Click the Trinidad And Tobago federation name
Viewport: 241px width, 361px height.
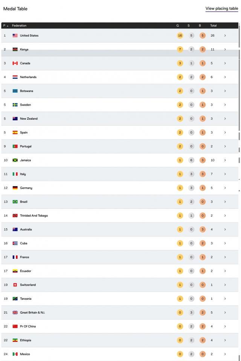coord(34,216)
